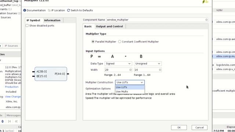235x132 pixels.
Task: Click the A width input field
Action: pos(118,70)
